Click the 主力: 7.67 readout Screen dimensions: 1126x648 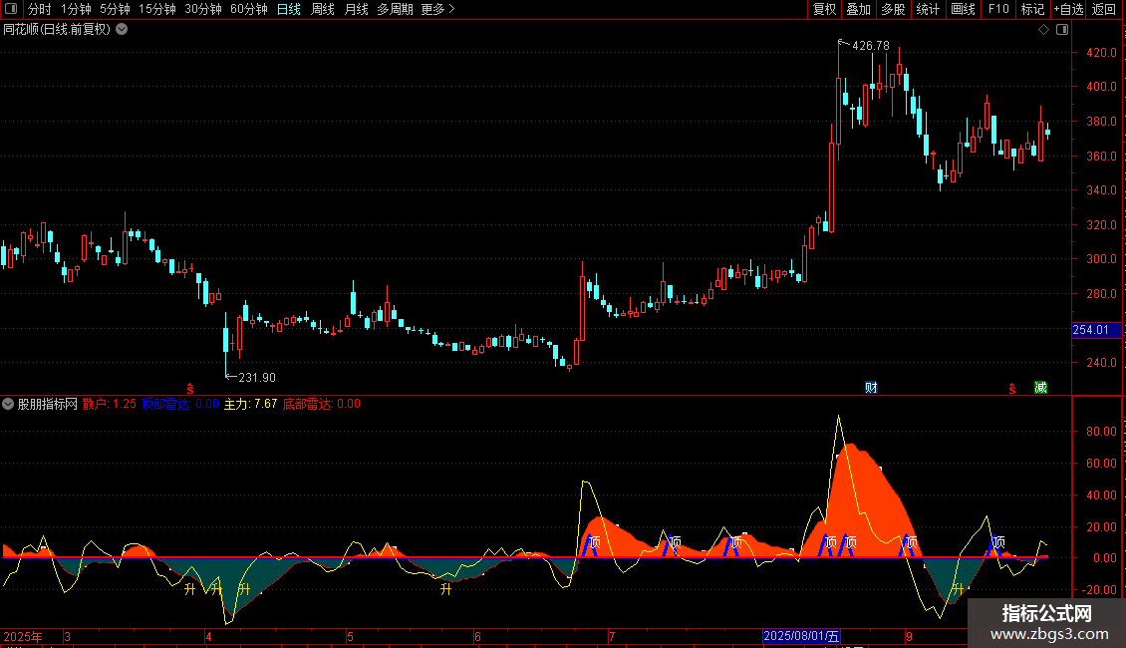tap(251, 404)
